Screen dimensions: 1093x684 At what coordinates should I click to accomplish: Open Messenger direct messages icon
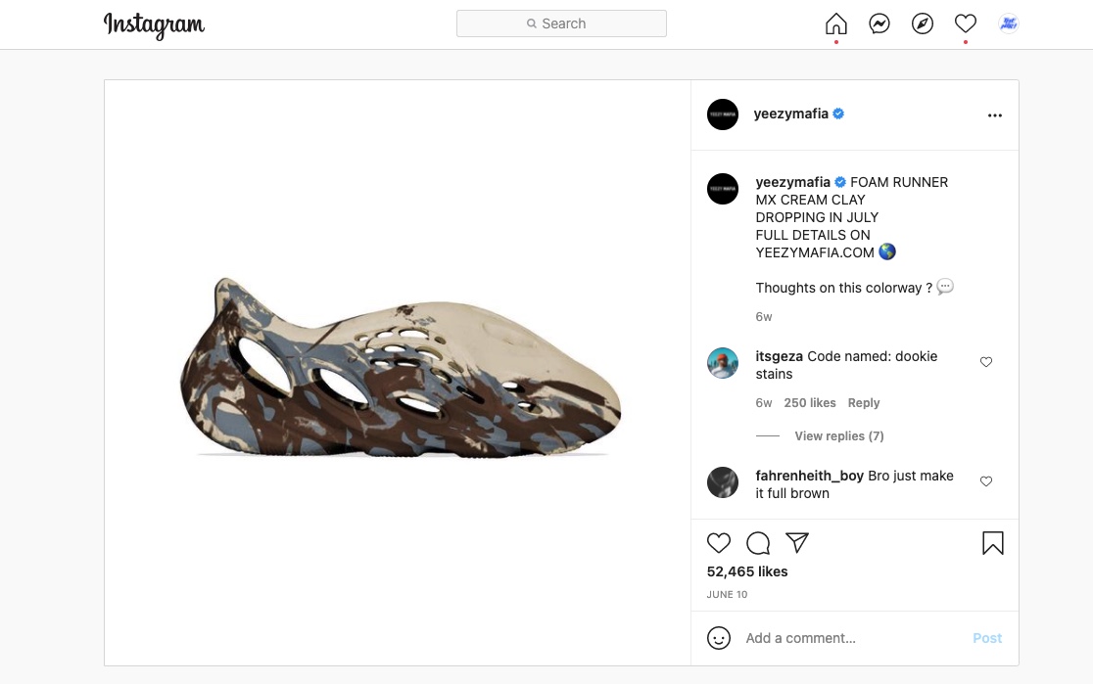[x=879, y=23]
